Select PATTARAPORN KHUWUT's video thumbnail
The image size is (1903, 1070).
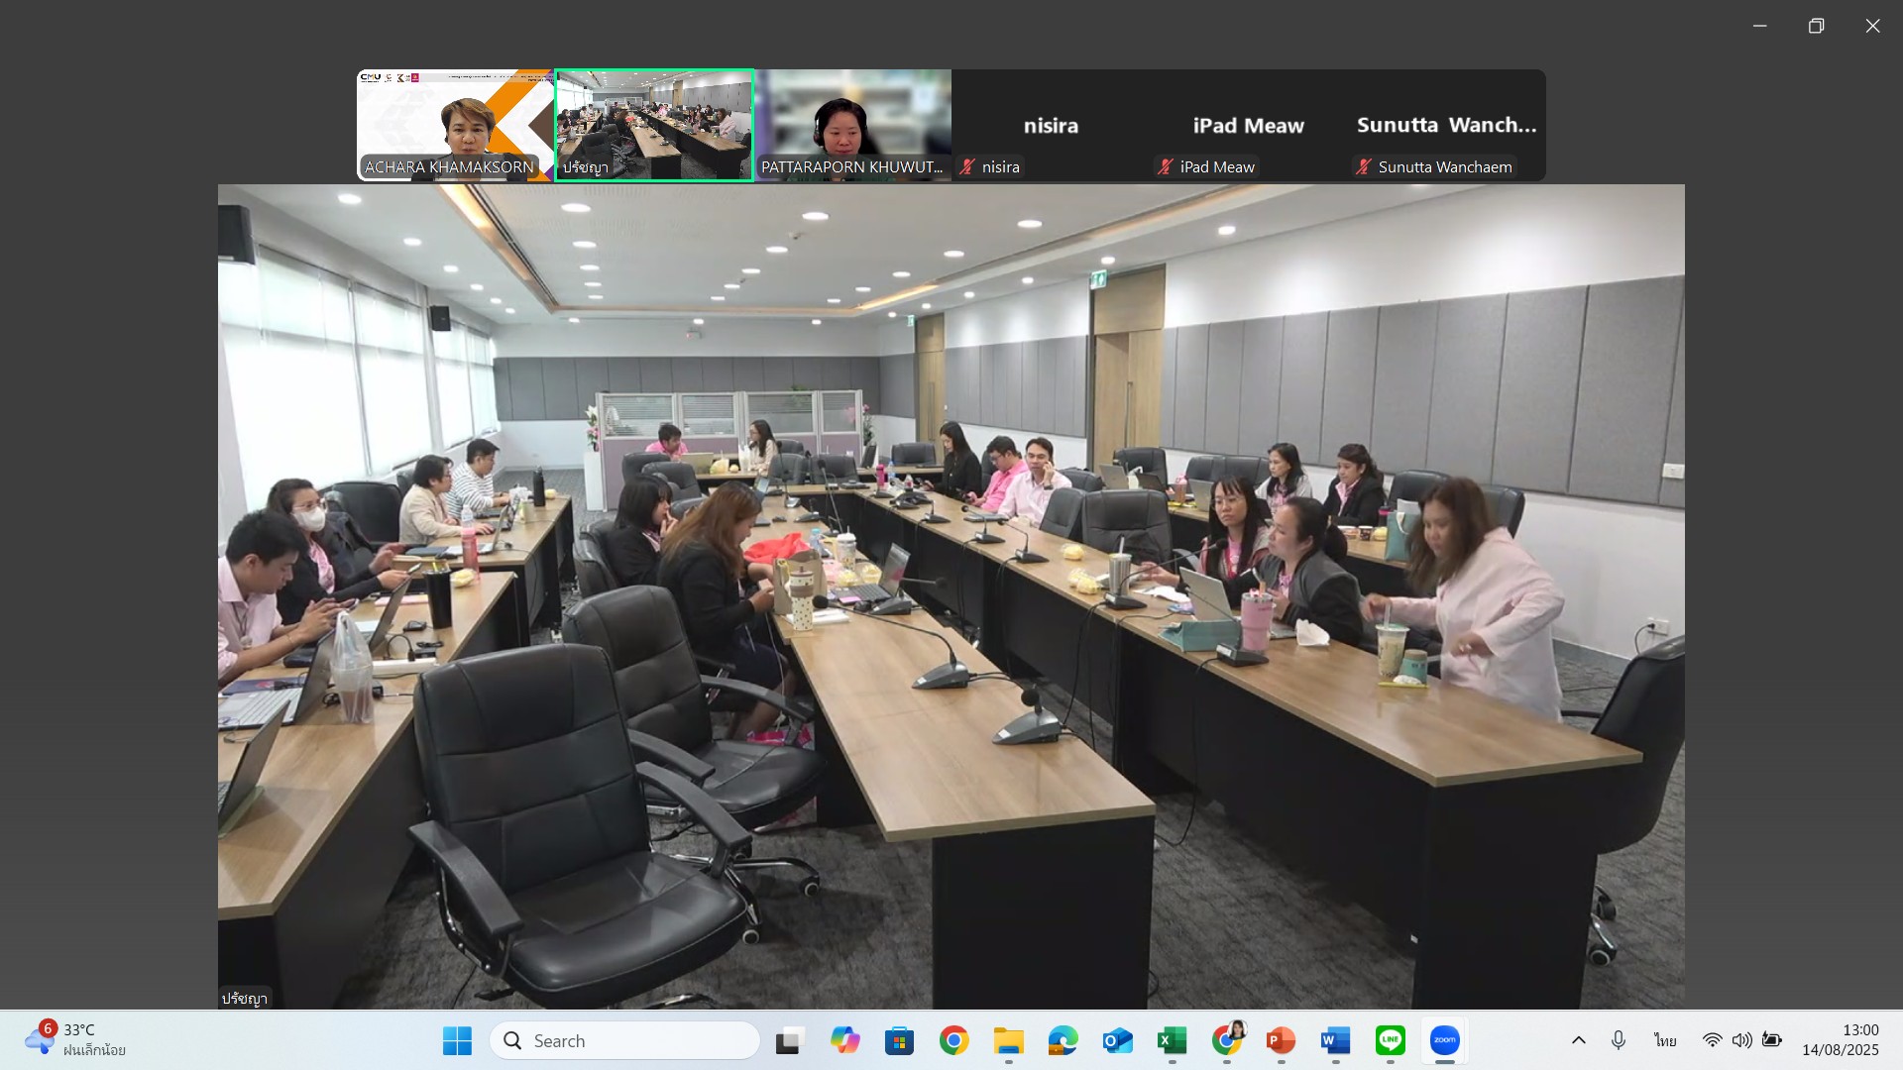[852, 125]
